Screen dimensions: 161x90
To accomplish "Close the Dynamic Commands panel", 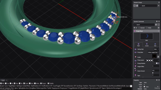I will (x=159, y=21).
